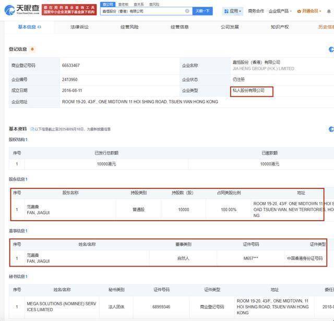Select secretary ID number 68959346
This screenshot has width=334, height=321.
pyautogui.click(x=161, y=307)
